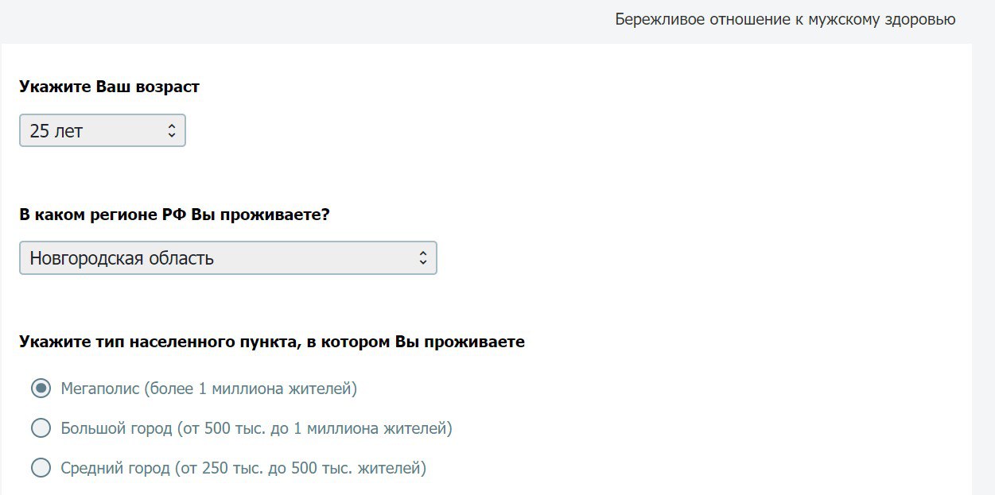Click the label text 'Мегаполис (более 1 миллиона жителей)'

(208, 389)
